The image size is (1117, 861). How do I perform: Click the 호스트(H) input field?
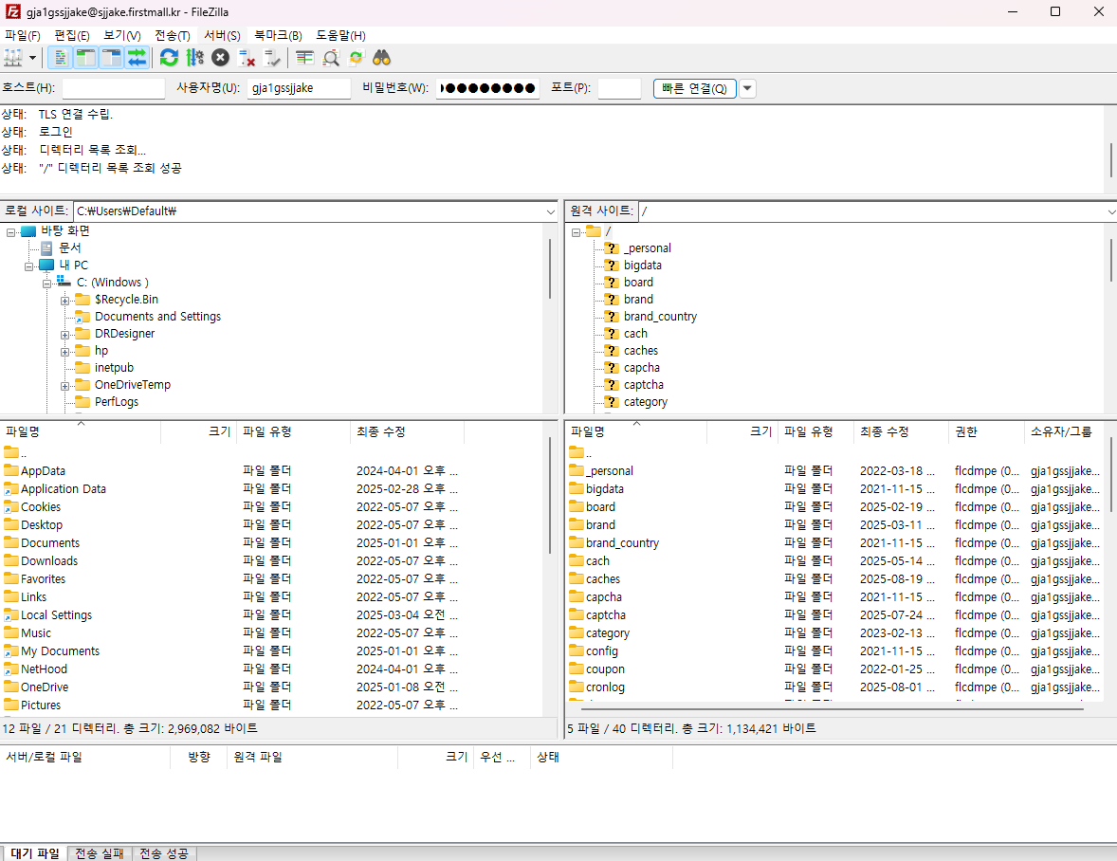[x=113, y=88]
